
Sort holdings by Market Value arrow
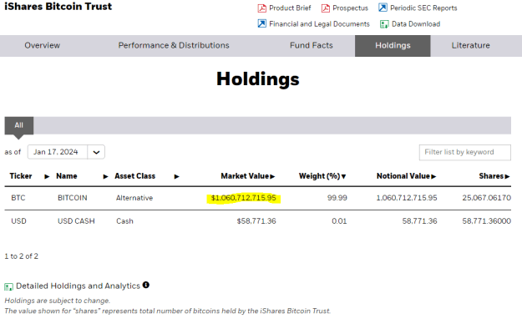point(272,176)
